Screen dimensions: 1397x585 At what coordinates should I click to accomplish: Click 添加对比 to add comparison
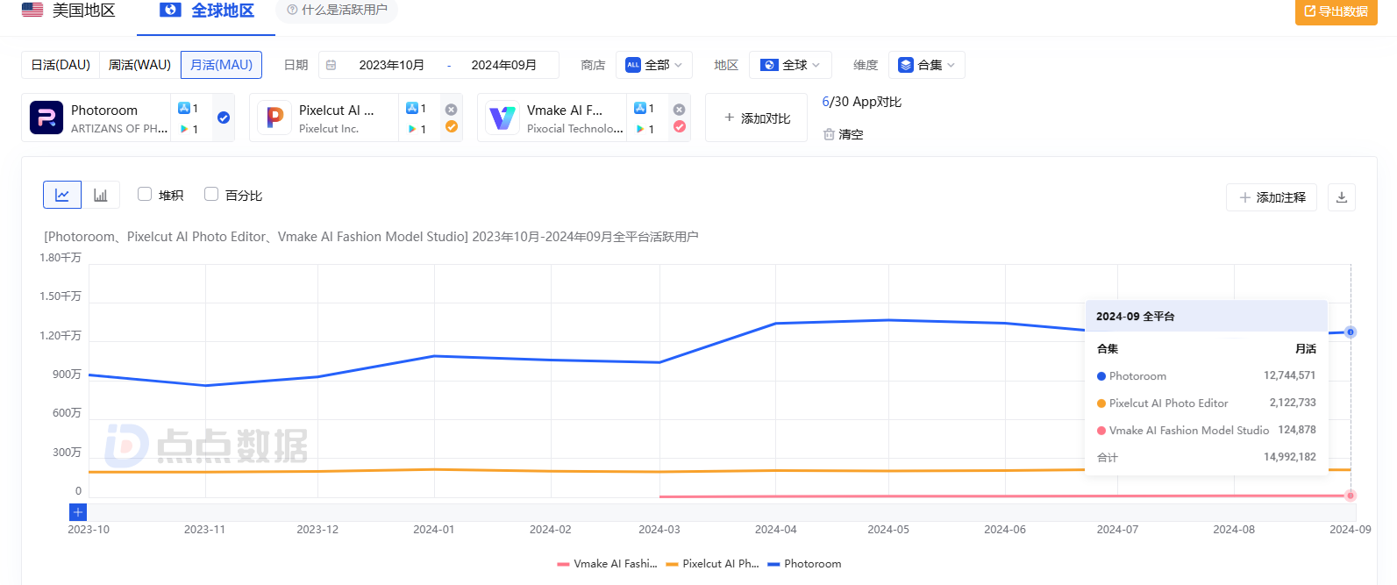[x=756, y=118]
